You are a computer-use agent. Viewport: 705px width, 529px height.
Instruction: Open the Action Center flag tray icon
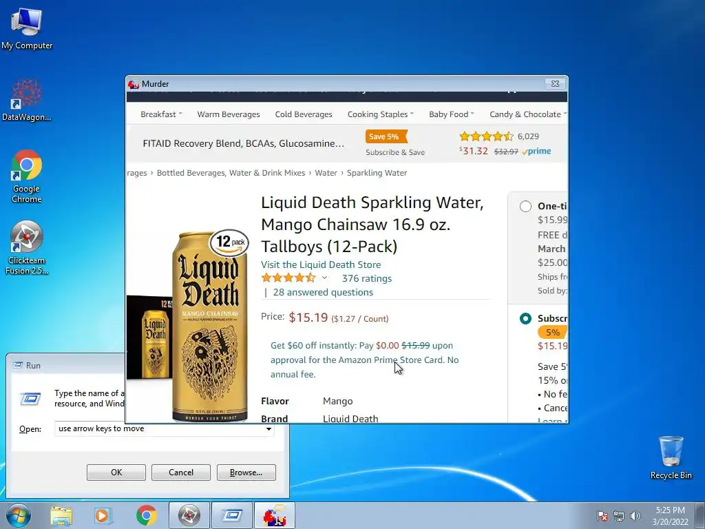tap(602, 517)
